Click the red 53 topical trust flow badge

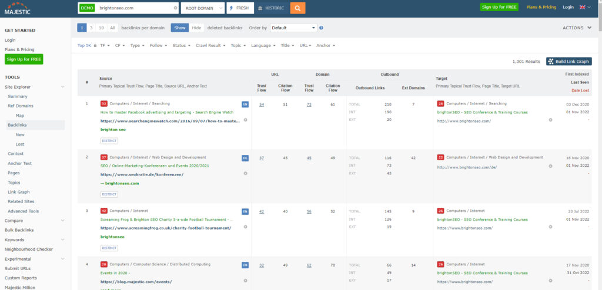pos(103,103)
